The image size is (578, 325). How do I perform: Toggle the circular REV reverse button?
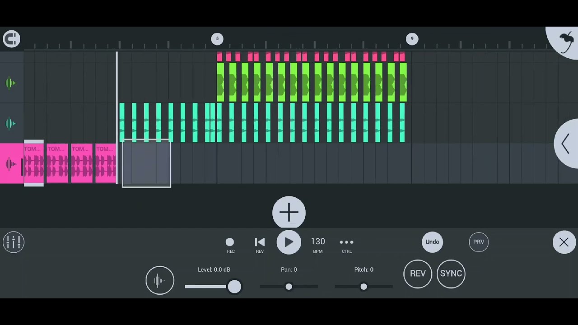[x=418, y=274]
